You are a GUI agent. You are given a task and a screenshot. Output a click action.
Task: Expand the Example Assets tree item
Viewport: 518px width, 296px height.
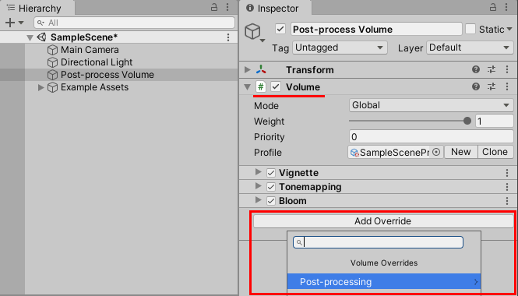click(x=41, y=87)
